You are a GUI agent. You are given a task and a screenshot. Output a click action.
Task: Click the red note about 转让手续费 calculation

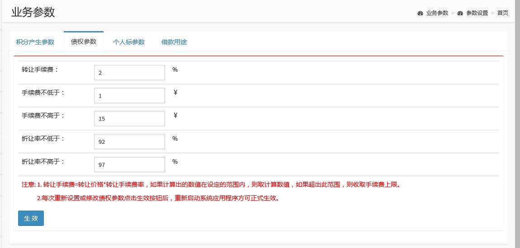[212, 184]
